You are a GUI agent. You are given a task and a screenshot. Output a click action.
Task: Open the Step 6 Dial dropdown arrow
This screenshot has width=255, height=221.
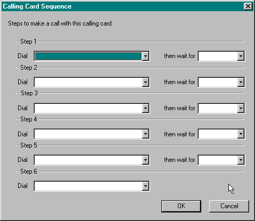[x=145, y=186]
